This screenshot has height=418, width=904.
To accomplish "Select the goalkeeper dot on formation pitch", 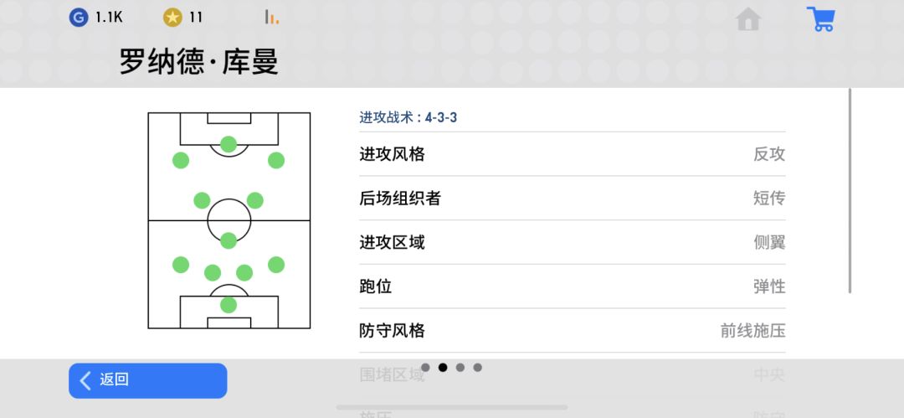I will (x=229, y=305).
